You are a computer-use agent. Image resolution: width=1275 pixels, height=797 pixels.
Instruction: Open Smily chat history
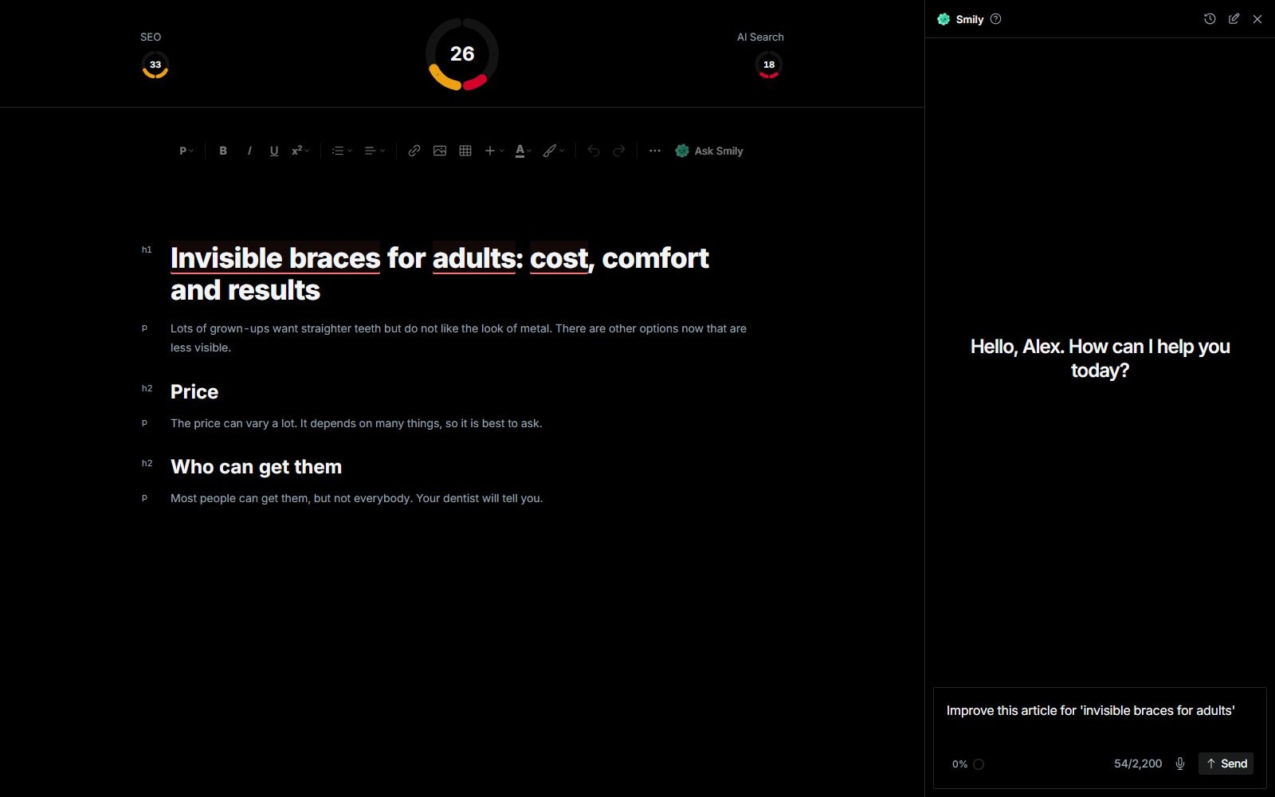(1210, 19)
